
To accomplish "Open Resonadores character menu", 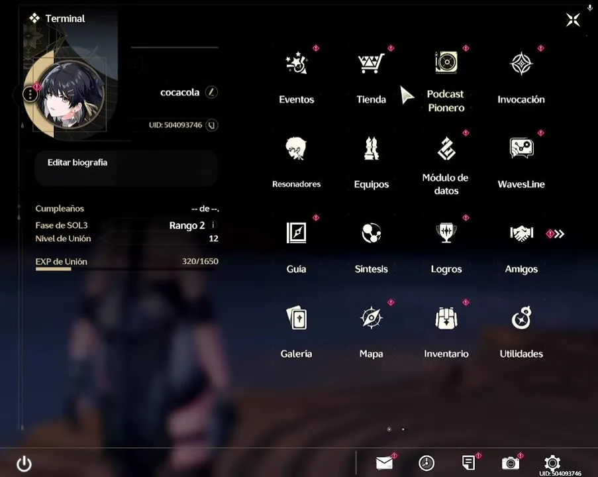I will point(296,148).
